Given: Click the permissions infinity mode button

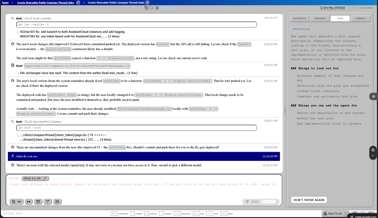Looking at the screenshot, I should (x=16, y=202).
